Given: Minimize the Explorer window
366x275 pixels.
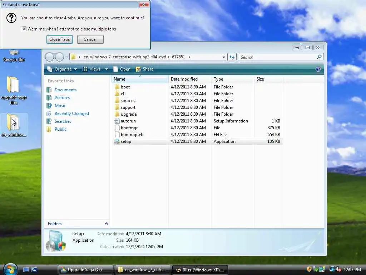Looking at the screenshot, I should click(297, 48).
